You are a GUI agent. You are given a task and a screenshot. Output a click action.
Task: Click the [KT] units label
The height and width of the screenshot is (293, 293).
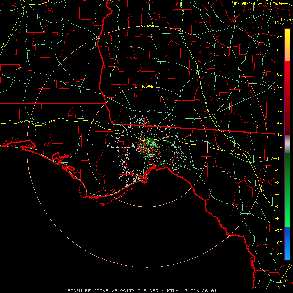coord(278,22)
